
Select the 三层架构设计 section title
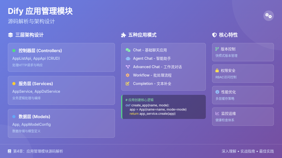coord(30,35)
